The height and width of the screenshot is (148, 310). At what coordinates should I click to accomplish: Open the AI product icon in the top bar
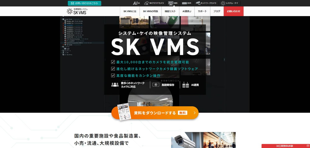(x=135, y=3)
